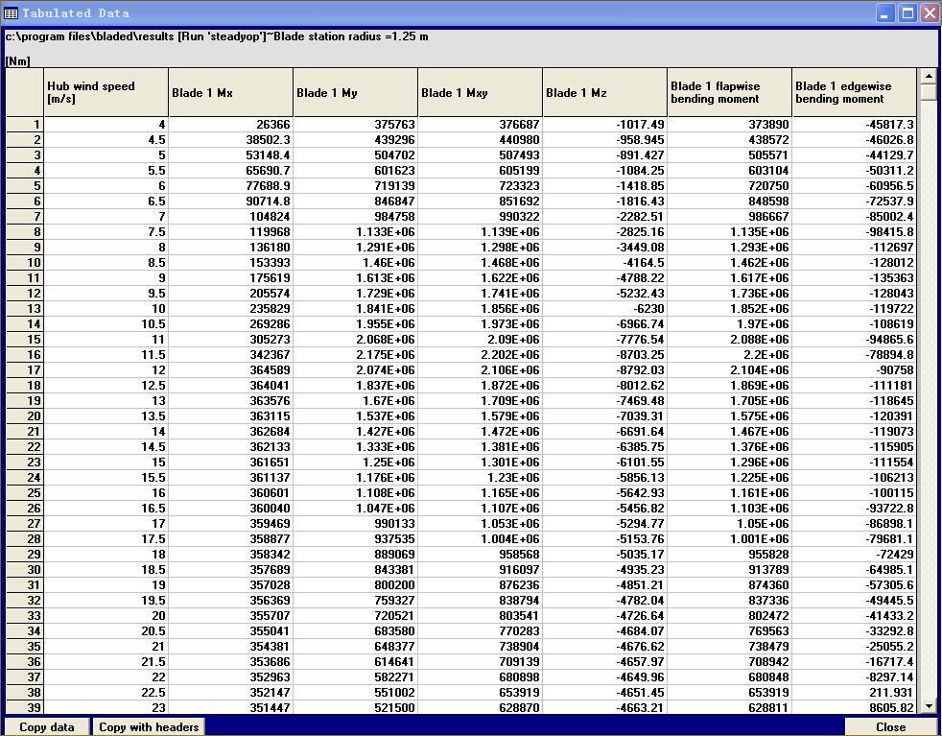Click the scrollbar up arrow
This screenshot has height=736, width=942.
tap(928, 76)
